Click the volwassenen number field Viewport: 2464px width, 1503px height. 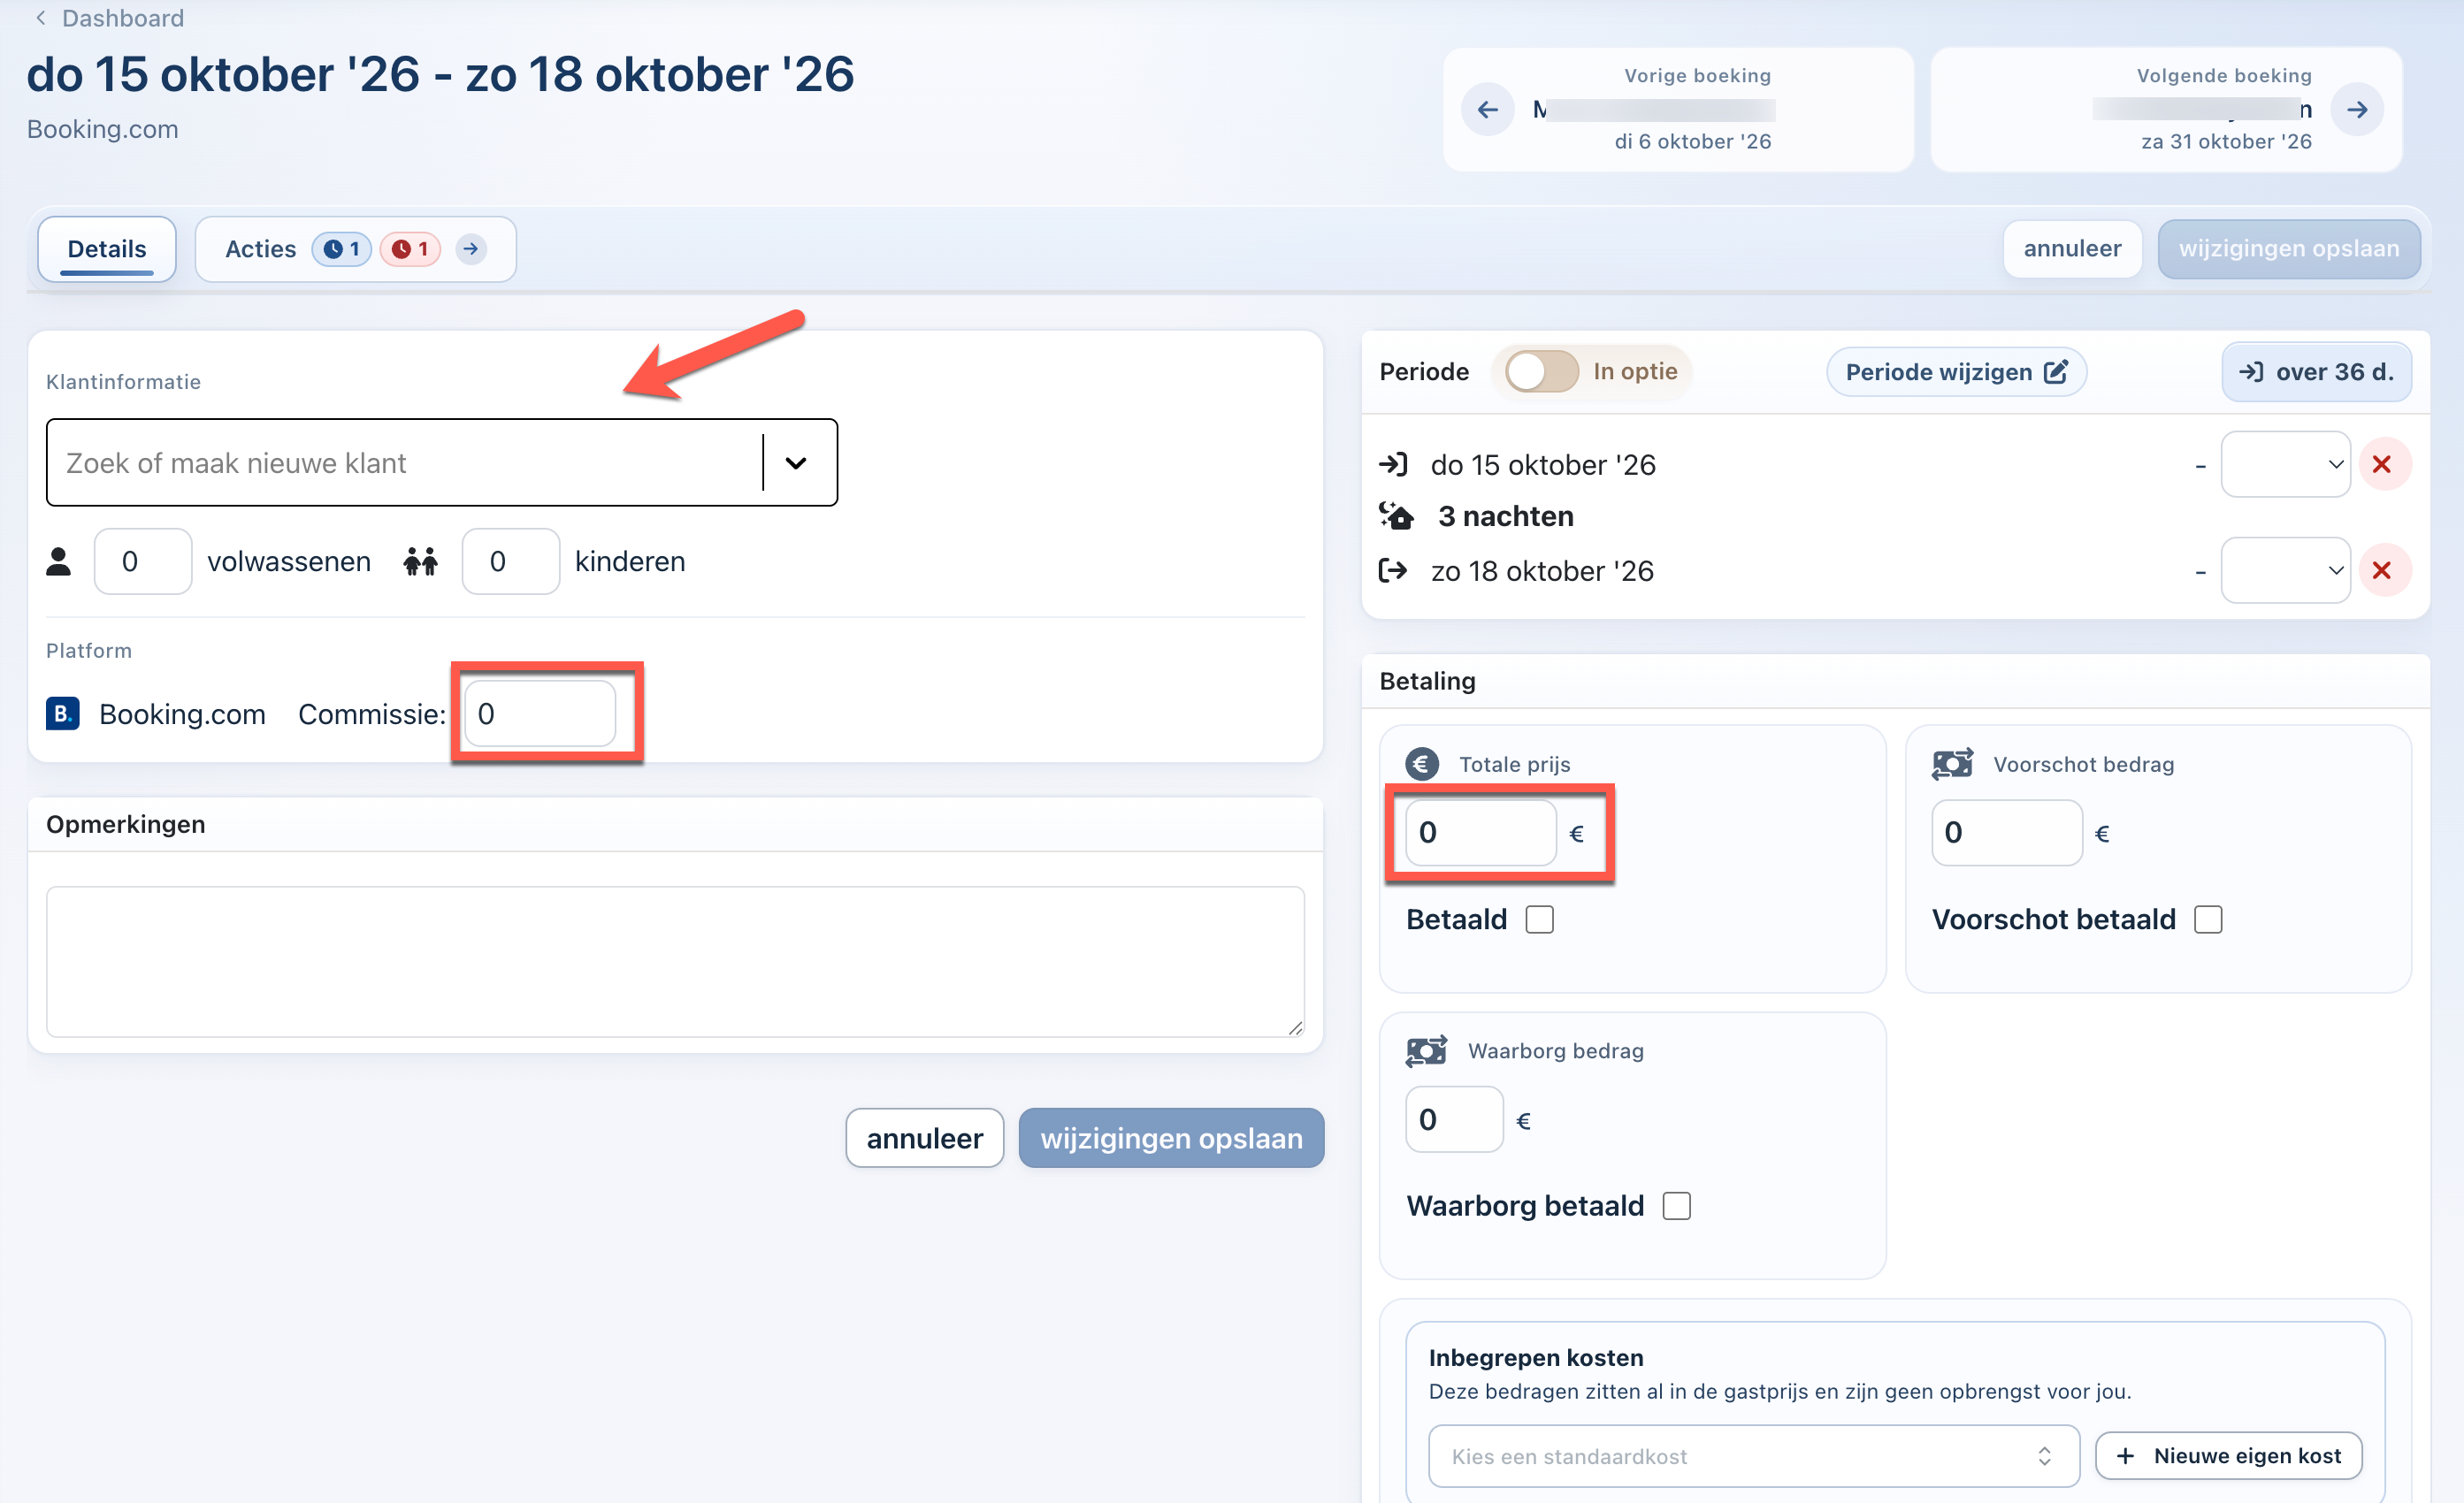(x=143, y=561)
